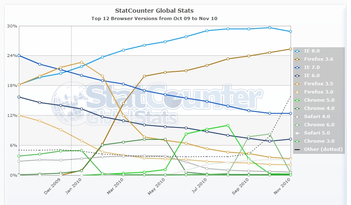Screen dimensions: 351x205
Task: Click the StatCounter Global Stats chart title
Action: pyautogui.click(x=155, y=10)
